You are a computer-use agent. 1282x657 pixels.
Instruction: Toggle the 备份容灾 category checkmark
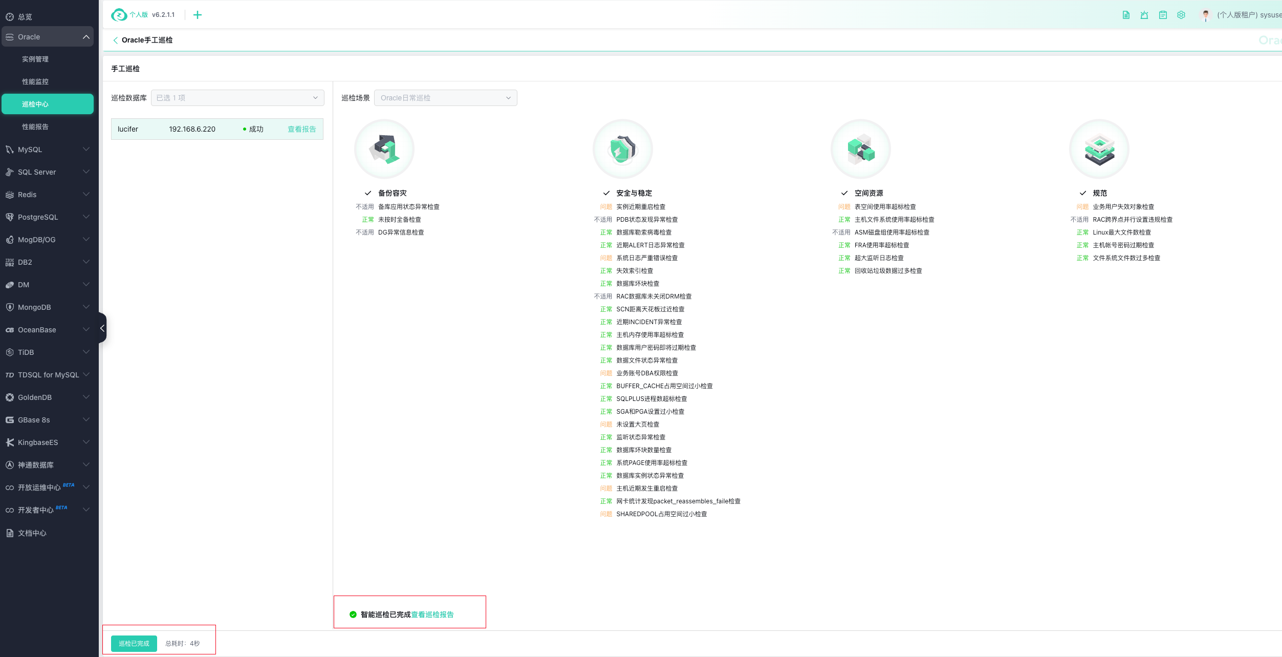click(x=367, y=193)
